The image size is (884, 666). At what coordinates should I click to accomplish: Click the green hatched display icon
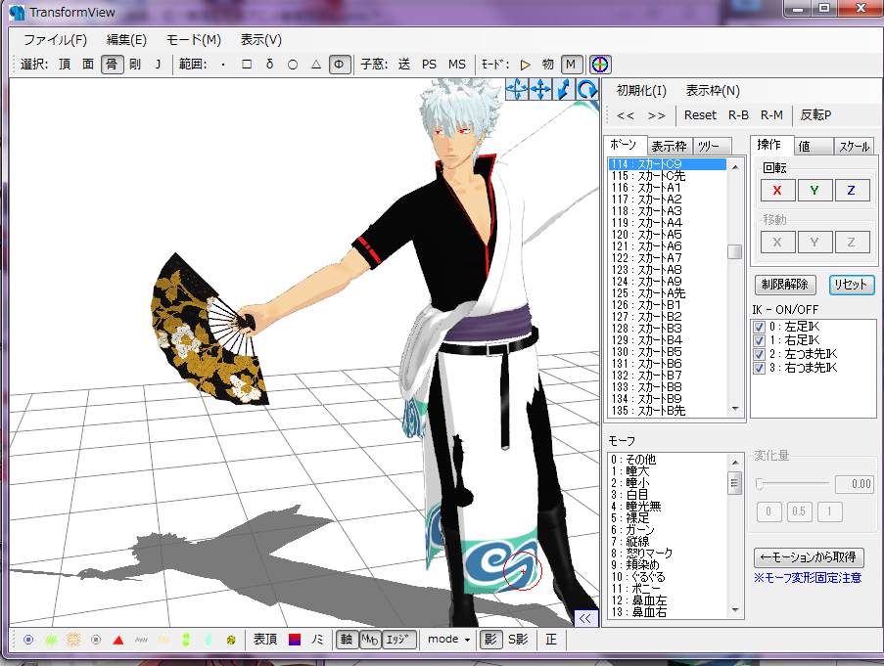tap(51, 640)
